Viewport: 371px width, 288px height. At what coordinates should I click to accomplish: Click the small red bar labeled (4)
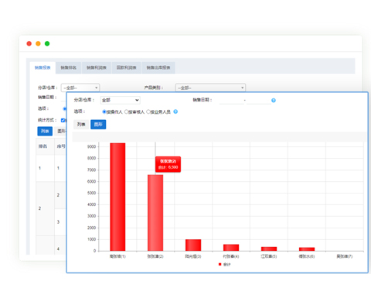point(231,248)
